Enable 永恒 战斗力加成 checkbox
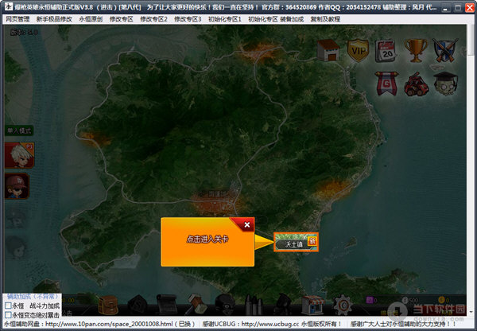477x331 pixels. point(9,306)
